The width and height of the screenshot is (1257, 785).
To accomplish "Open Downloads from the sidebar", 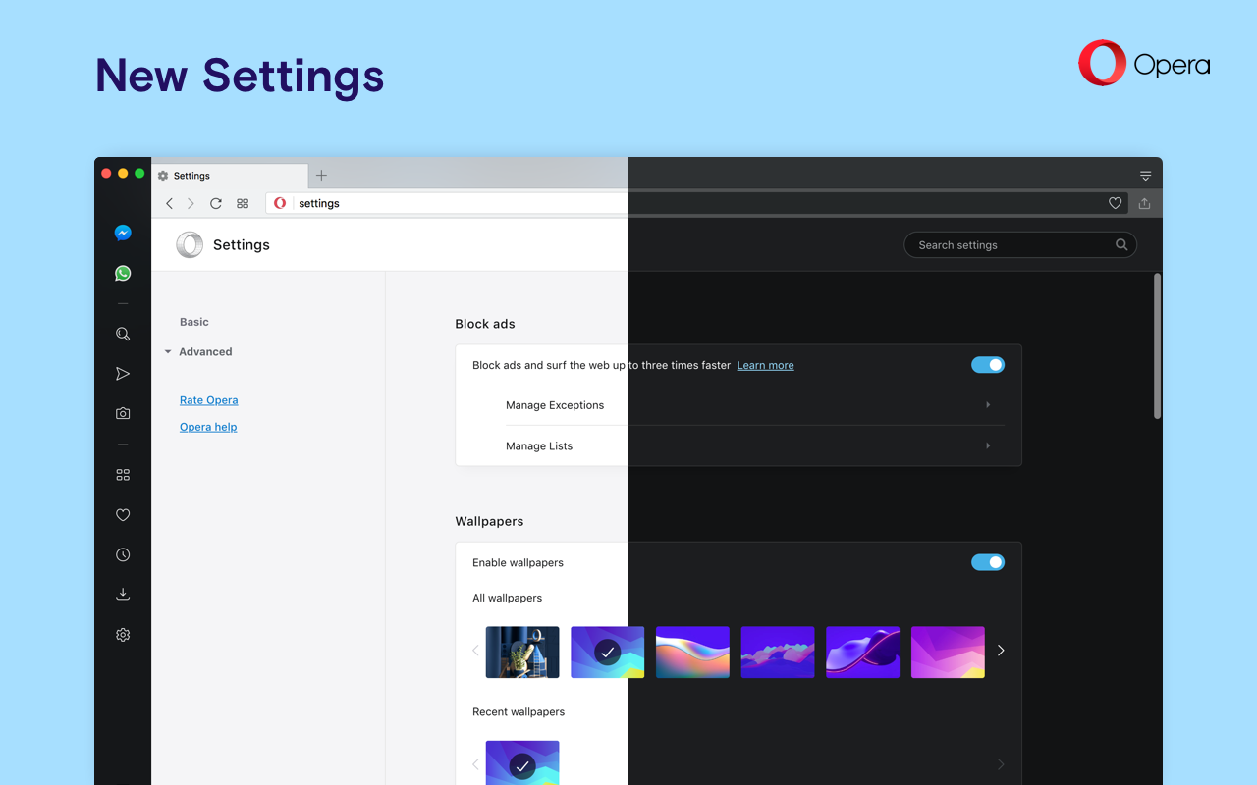I will (x=123, y=594).
